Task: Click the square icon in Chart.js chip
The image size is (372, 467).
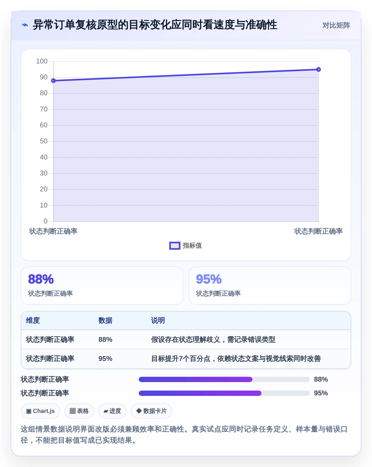Action: pos(29,411)
